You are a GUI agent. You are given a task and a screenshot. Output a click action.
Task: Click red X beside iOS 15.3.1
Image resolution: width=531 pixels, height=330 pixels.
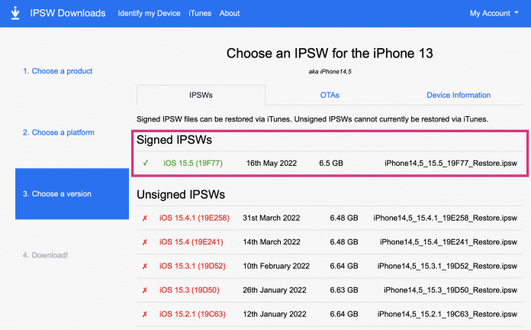145,267
